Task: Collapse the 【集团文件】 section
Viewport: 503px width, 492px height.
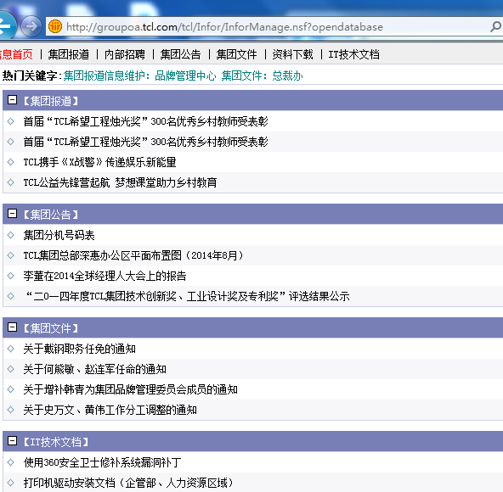Action: point(12,327)
